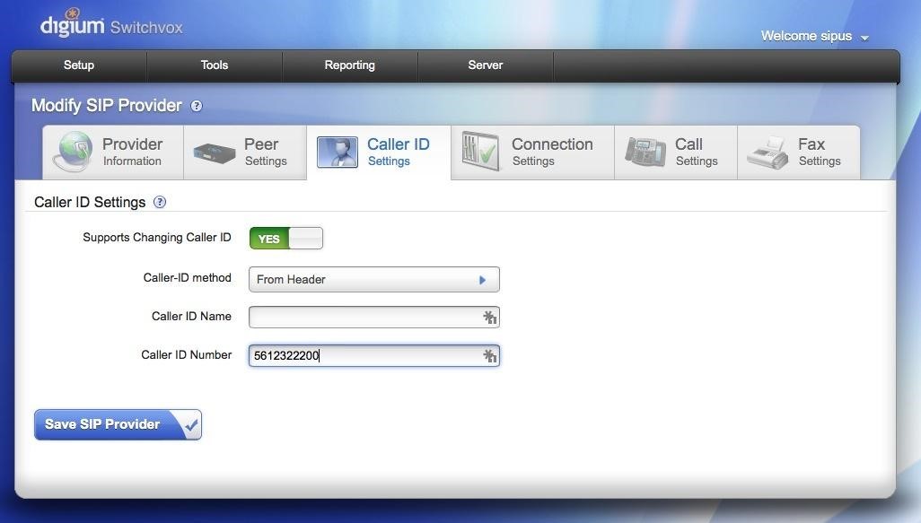Screen dimensions: 921x523
Task: Switch to the Peer Settings tab
Action: (x=245, y=152)
